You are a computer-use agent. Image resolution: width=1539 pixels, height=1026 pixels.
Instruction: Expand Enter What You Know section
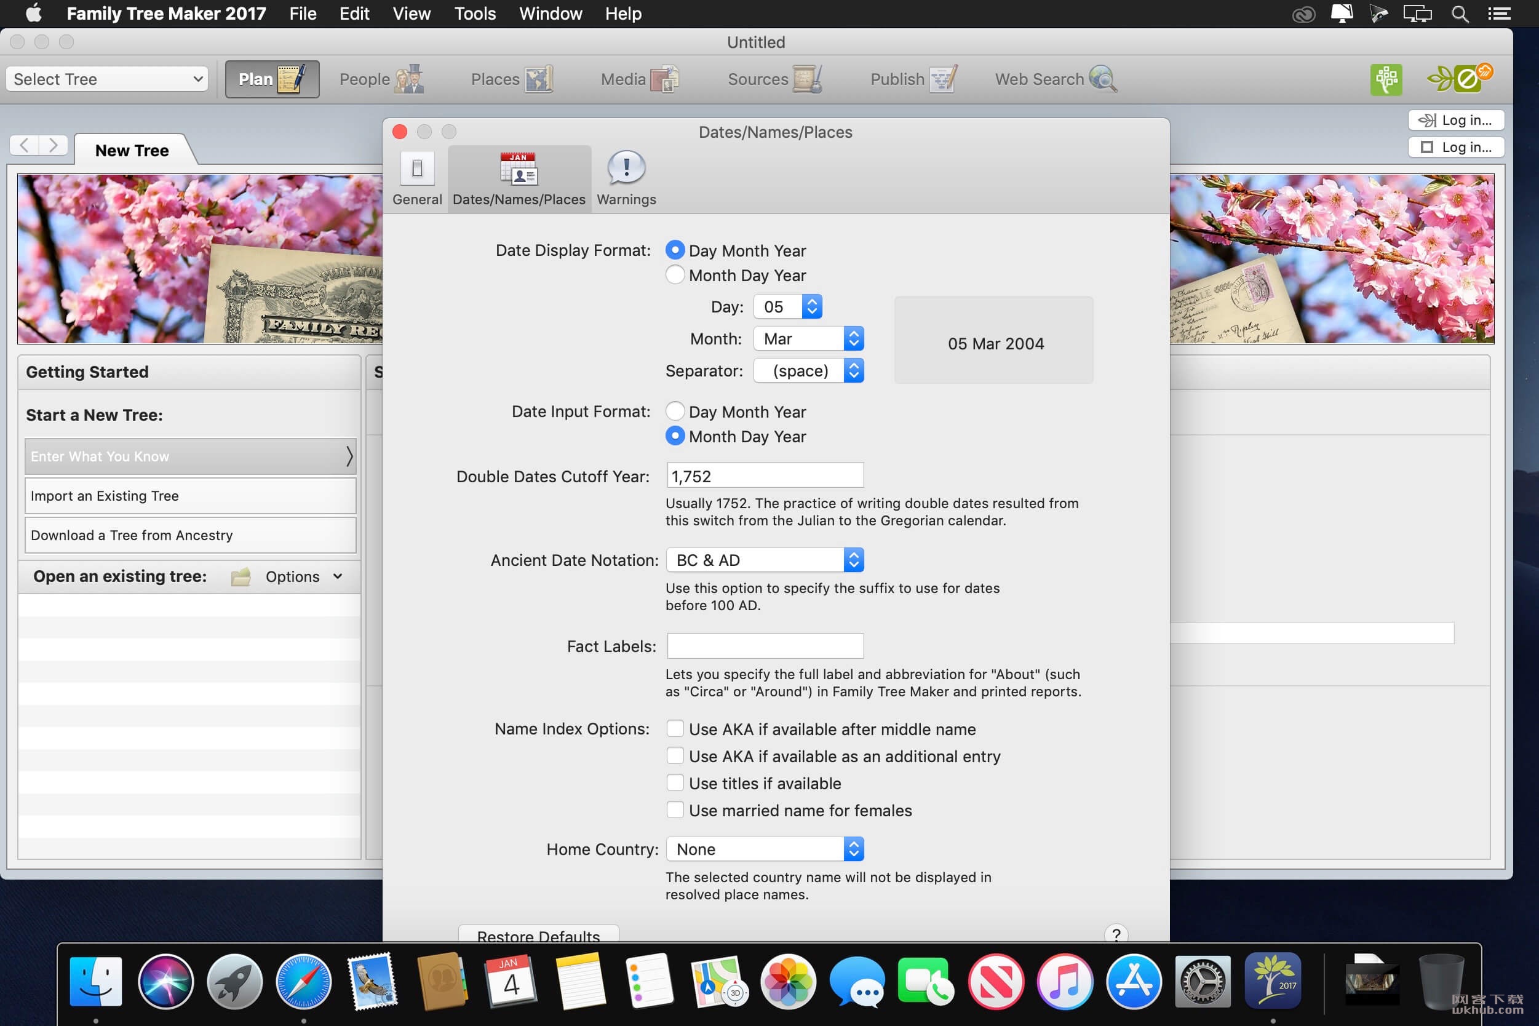(x=191, y=456)
